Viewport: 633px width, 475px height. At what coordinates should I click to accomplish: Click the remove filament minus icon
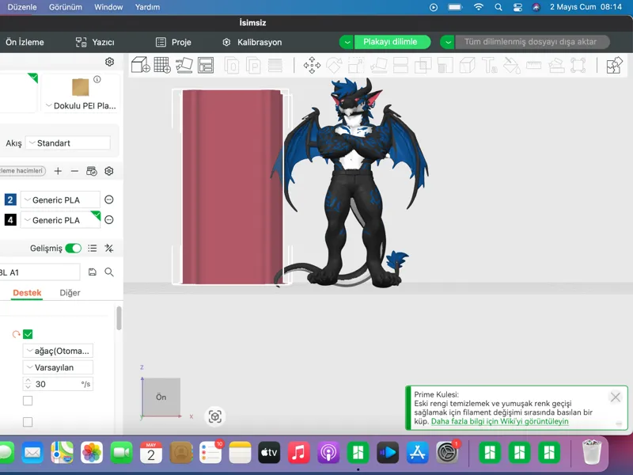(74, 171)
